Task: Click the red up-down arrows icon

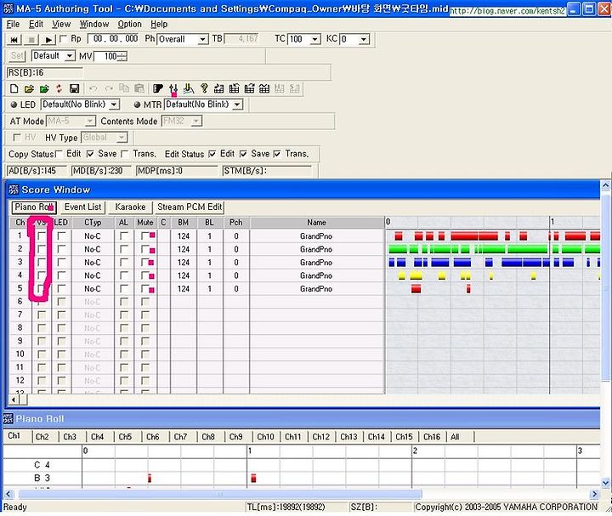Action: [x=59, y=88]
